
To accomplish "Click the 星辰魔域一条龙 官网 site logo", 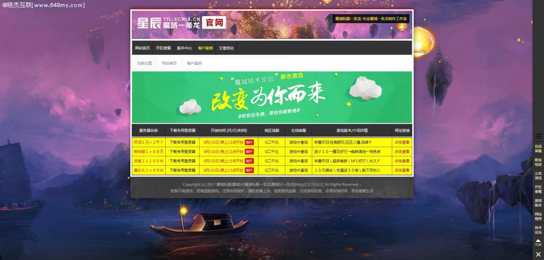I will tap(182, 24).
